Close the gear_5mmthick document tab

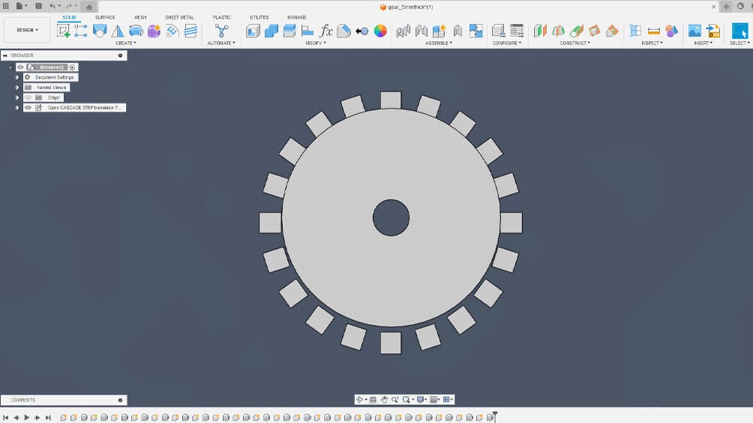pos(713,7)
